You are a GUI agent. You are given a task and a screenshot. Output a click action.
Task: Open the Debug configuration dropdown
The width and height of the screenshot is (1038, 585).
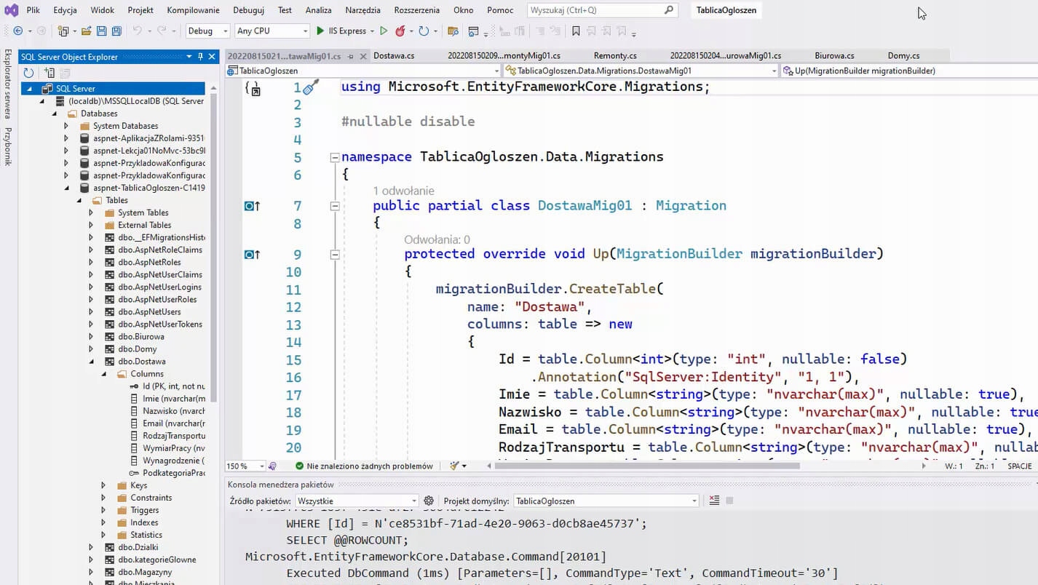pos(207,31)
